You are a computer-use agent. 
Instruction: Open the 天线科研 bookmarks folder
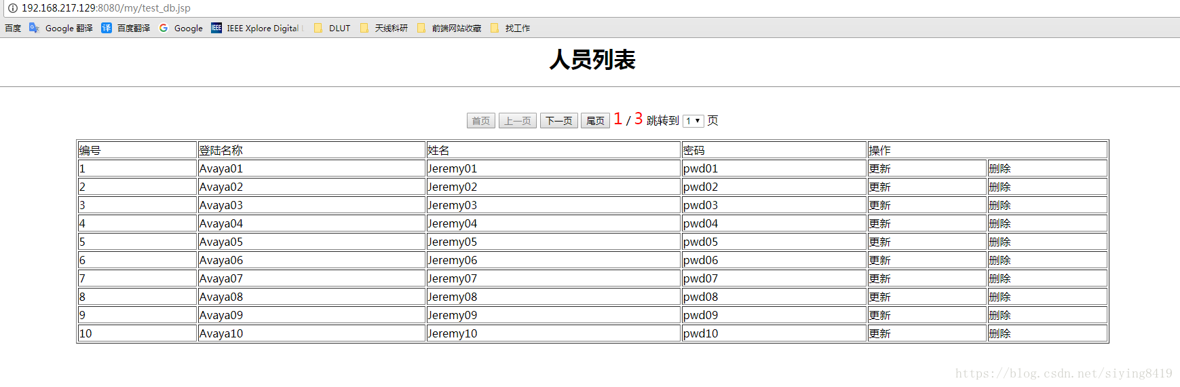(384, 28)
